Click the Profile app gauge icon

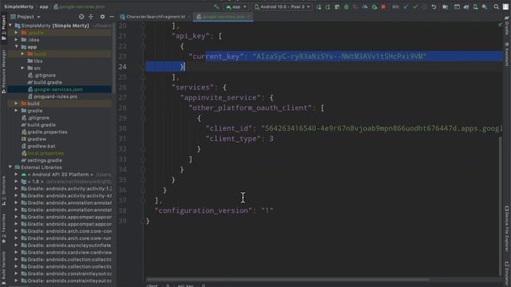pyautogui.click(x=365, y=7)
